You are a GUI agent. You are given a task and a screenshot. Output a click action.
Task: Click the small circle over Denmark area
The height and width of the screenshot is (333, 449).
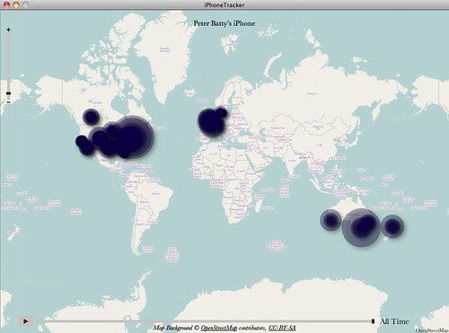pyautogui.click(x=221, y=112)
